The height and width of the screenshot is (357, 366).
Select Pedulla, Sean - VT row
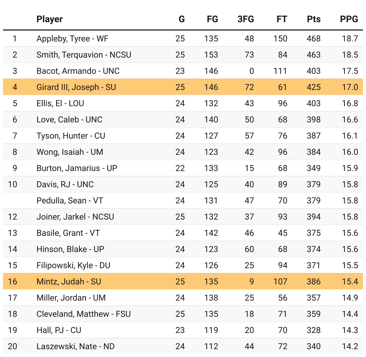coord(183,200)
